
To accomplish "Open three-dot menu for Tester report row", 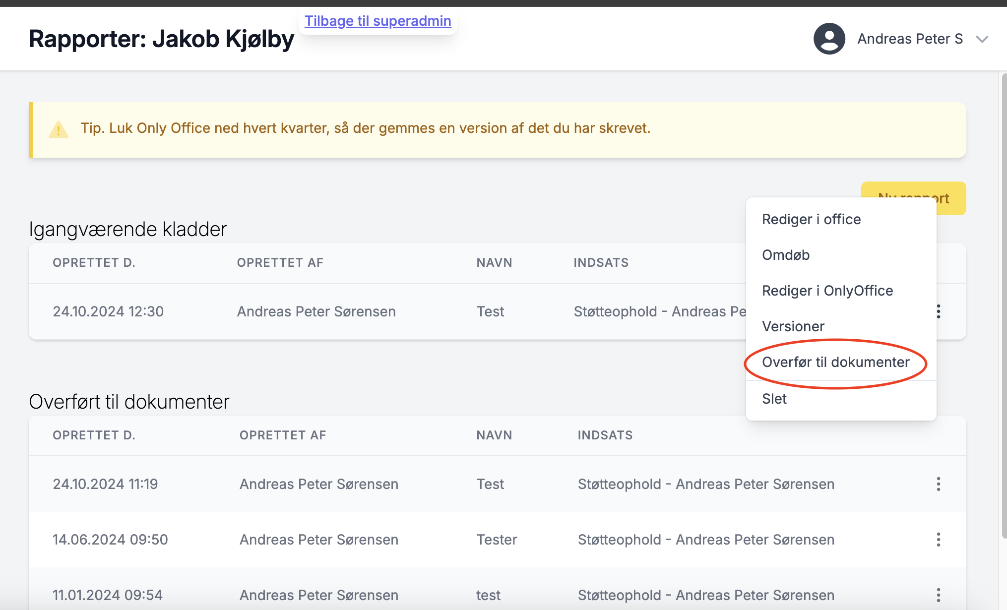I will point(938,540).
